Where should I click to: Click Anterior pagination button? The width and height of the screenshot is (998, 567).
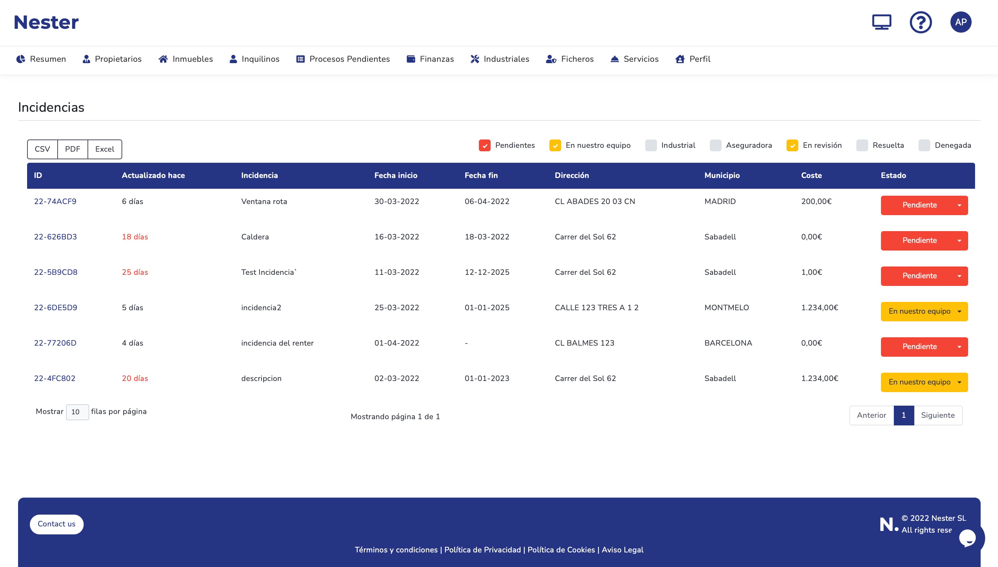871,415
